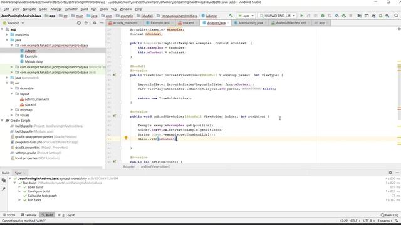Open Project Structure icon in main toolbar
Viewport: 401px width, 225px height.
[x=359, y=16]
